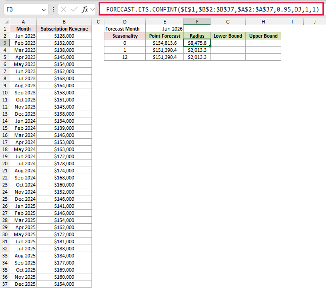Click the Month header cell
Image resolution: width=326 pixels, height=288 pixels.
click(x=23, y=29)
